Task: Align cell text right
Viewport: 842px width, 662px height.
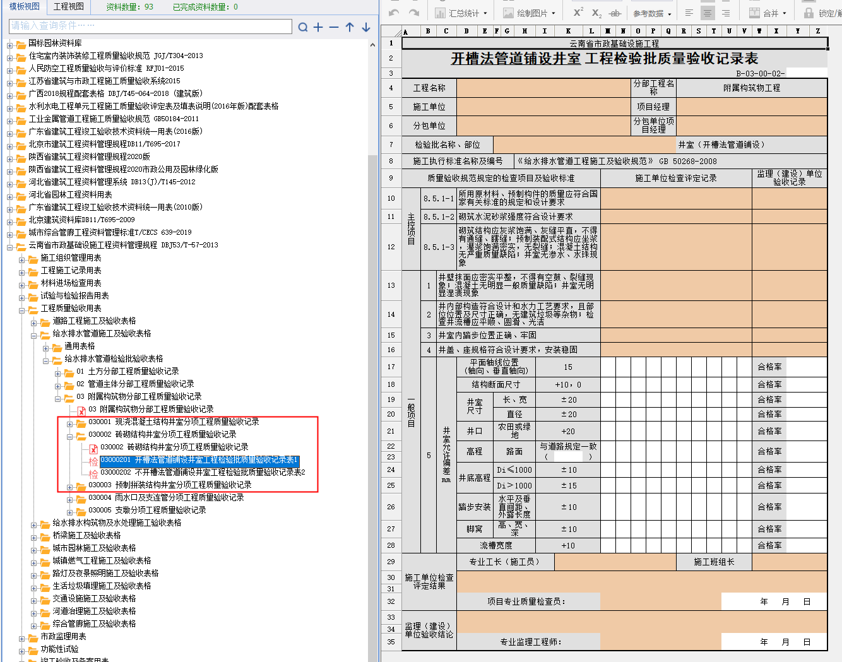Action: coord(726,13)
